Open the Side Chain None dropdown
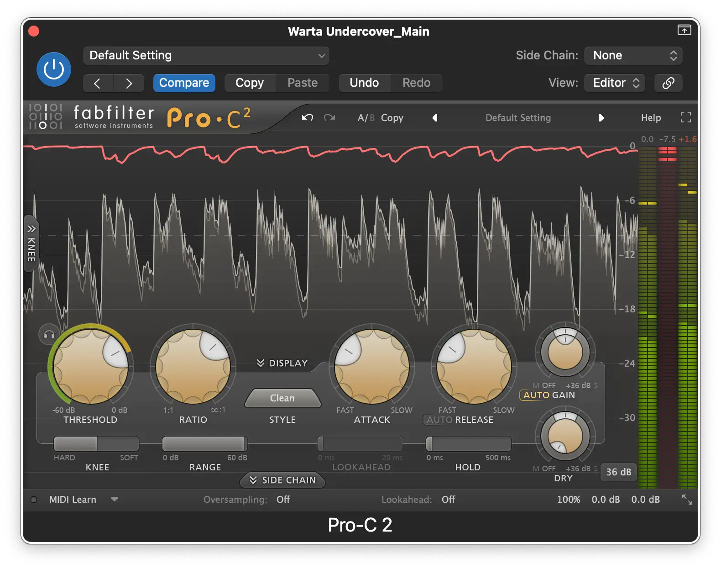721x569 pixels. (x=633, y=56)
